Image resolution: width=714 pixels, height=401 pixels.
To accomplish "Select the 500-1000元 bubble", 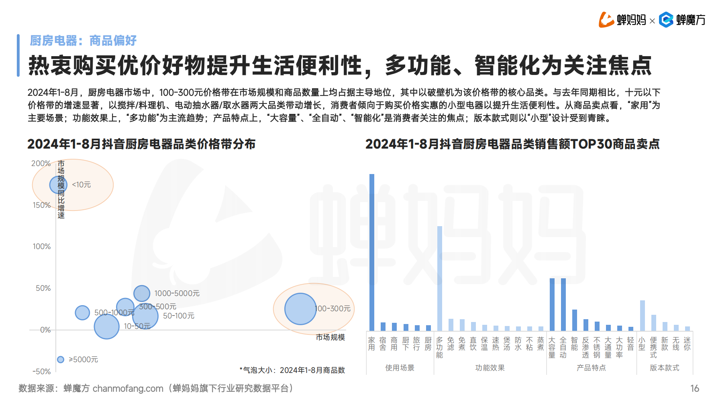I will pos(82,312).
